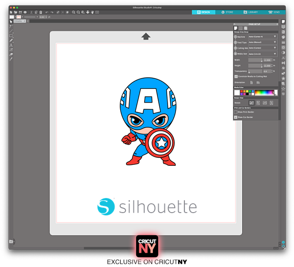Open the Fill panel half-circle icon
The height and width of the screenshot is (267, 294).
283,53
